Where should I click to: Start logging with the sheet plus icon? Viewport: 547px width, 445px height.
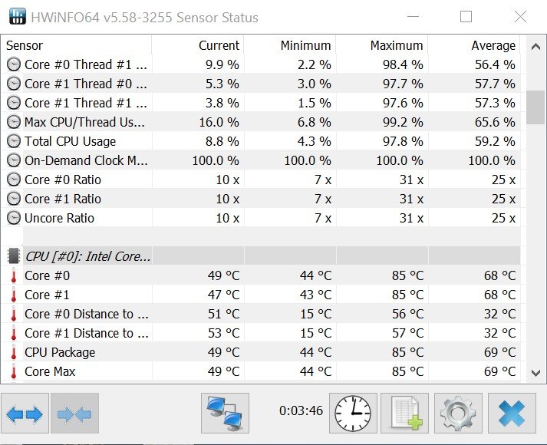404,414
